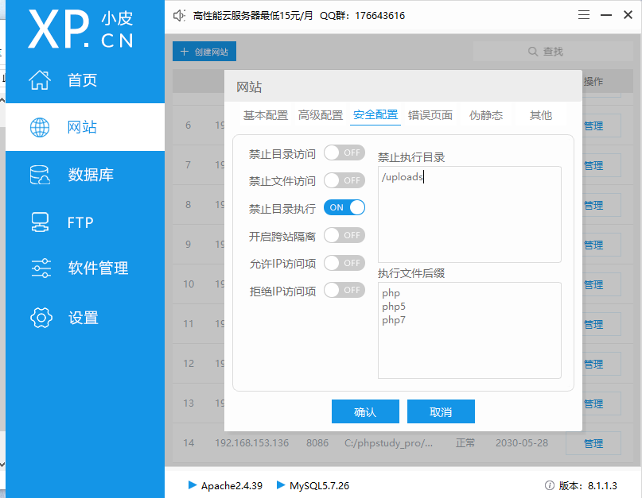Open 首页 menu label in sidebar

[82, 79]
